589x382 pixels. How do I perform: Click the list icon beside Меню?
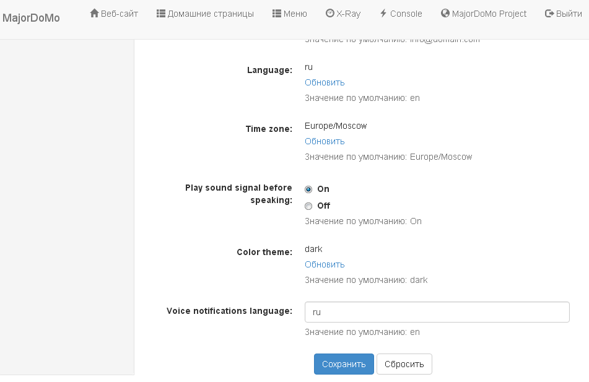tap(277, 13)
